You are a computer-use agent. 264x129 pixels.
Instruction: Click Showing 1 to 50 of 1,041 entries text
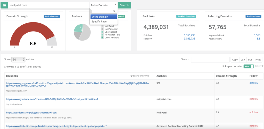(23, 67)
